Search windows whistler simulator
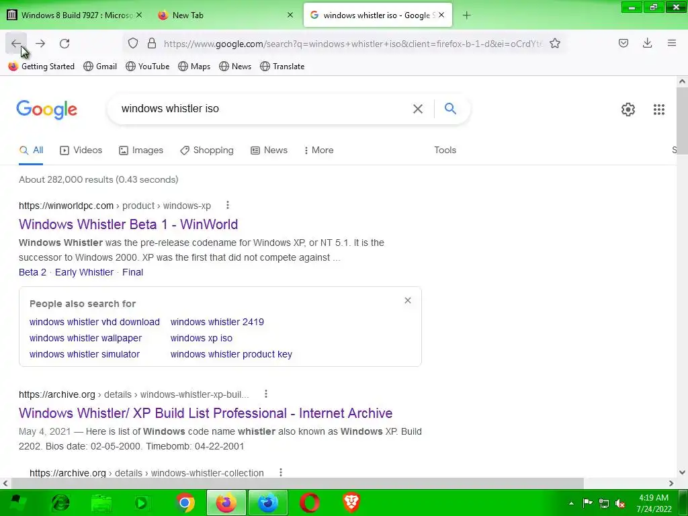Image resolution: width=688 pixels, height=516 pixels. [84, 354]
